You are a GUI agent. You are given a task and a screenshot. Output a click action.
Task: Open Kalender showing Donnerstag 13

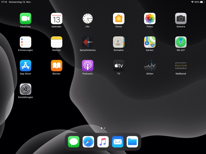[56, 19]
